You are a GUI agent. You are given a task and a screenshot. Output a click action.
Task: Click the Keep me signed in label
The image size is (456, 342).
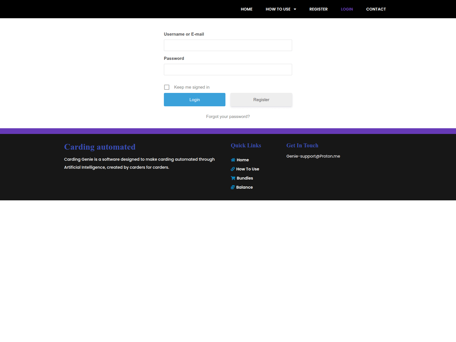point(192,87)
